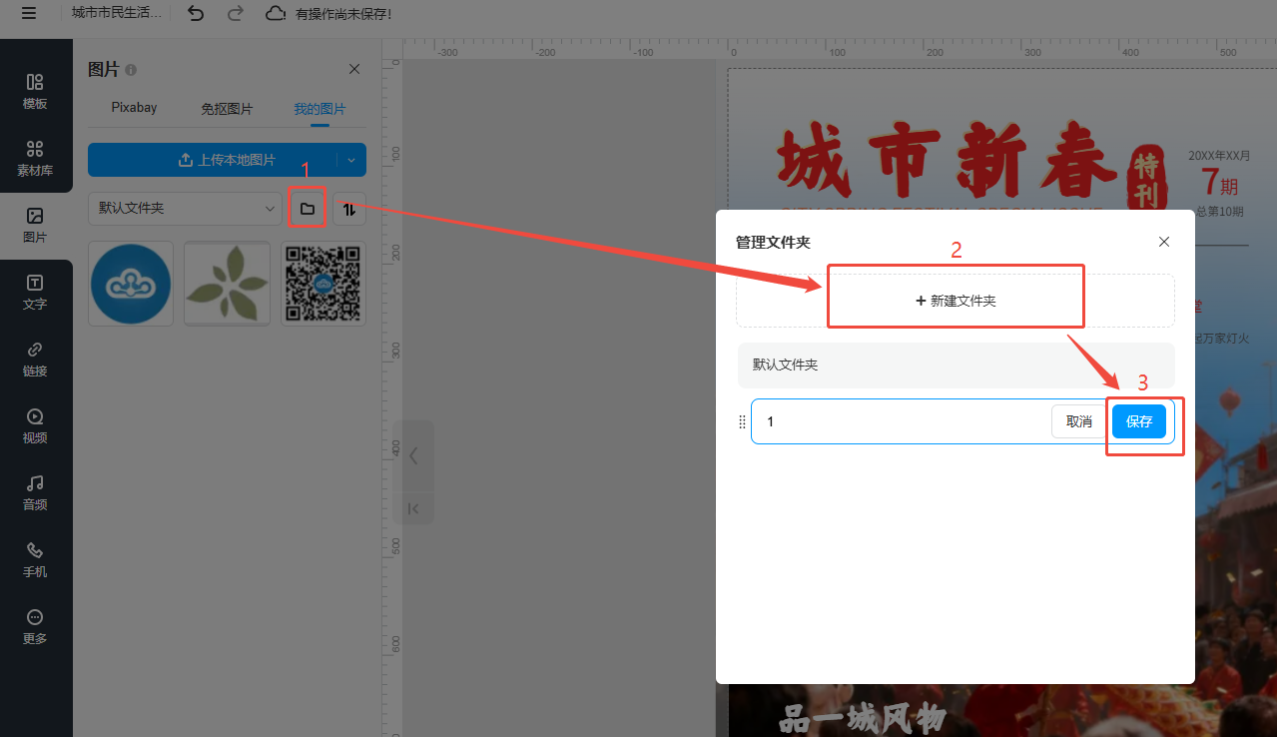Switch to the Pixabay tab

[x=134, y=108]
